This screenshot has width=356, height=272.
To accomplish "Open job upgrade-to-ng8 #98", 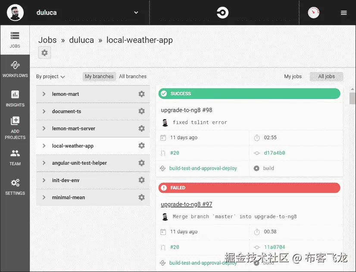I will (x=187, y=110).
